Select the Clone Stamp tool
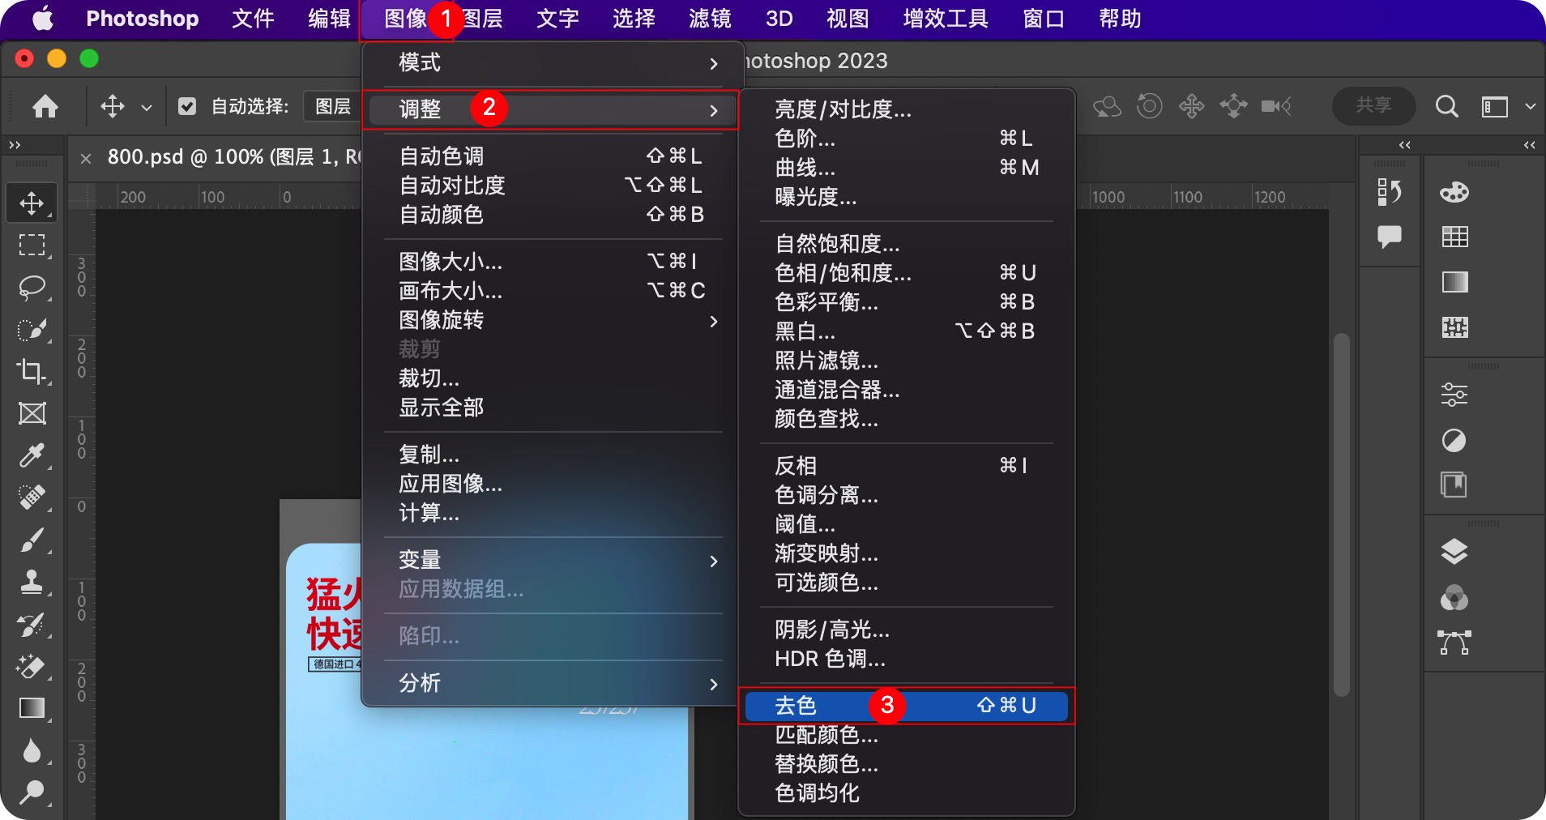The width and height of the screenshot is (1546, 820). (32, 582)
